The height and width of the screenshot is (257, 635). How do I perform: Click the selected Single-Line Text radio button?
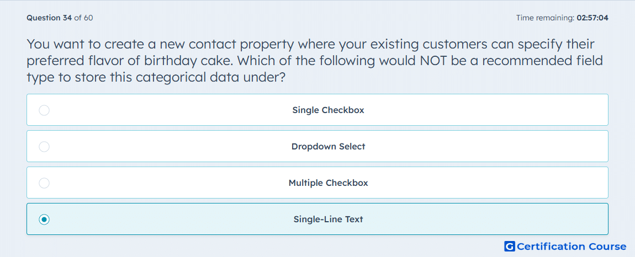tap(44, 219)
